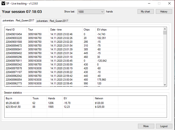Image resolution: width=175 pixels, height=130 pixels.
Task: Sort by Hand ID column header
Action: 15,30
